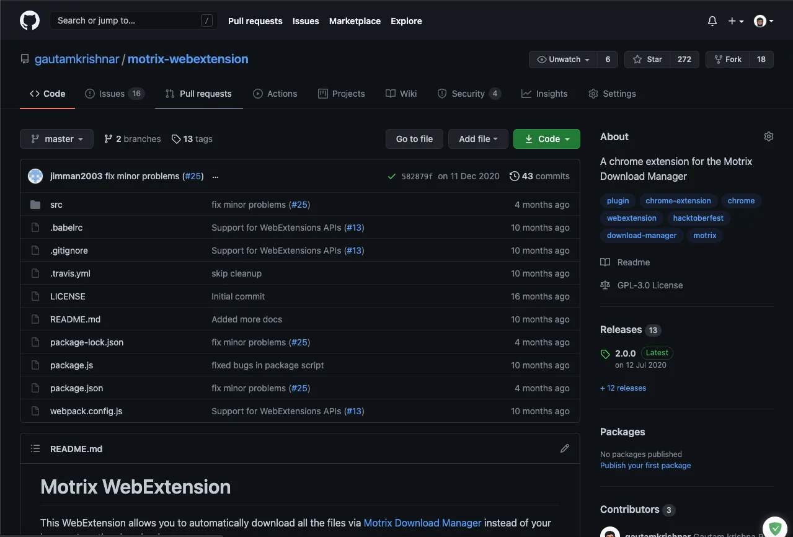Open the webpack.config.js file
Viewport: 793px width, 537px height.
coord(86,411)
